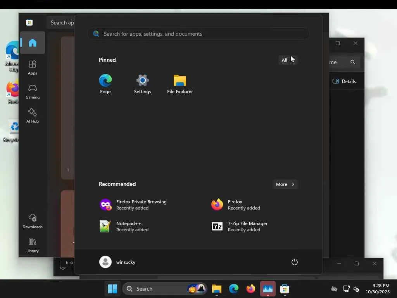Open Library in Microsoft Store sidebar
The image size is (397, 298).
tap(33, 245)
